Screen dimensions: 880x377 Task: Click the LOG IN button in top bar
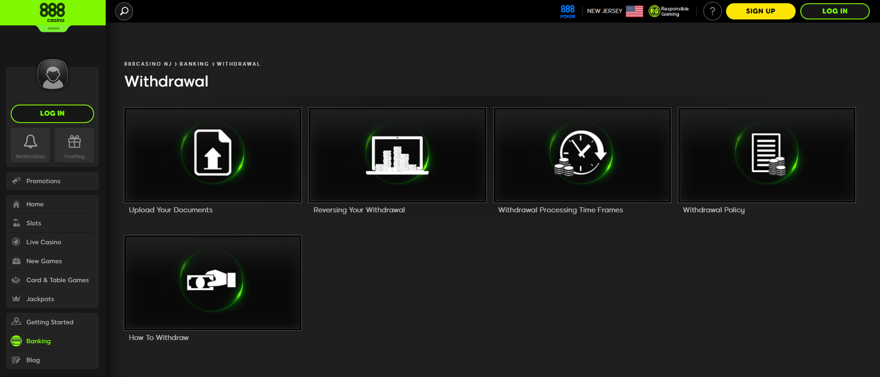(x=835, y=11)
